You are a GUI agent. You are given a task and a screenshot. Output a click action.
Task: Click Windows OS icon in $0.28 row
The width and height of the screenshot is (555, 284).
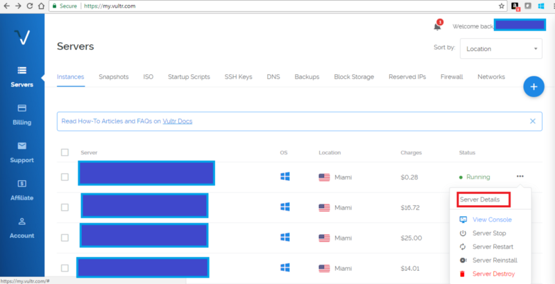pos(285,177)
